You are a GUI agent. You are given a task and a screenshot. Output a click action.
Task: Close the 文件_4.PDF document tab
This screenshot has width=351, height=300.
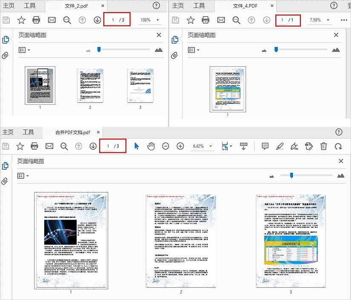272,6
